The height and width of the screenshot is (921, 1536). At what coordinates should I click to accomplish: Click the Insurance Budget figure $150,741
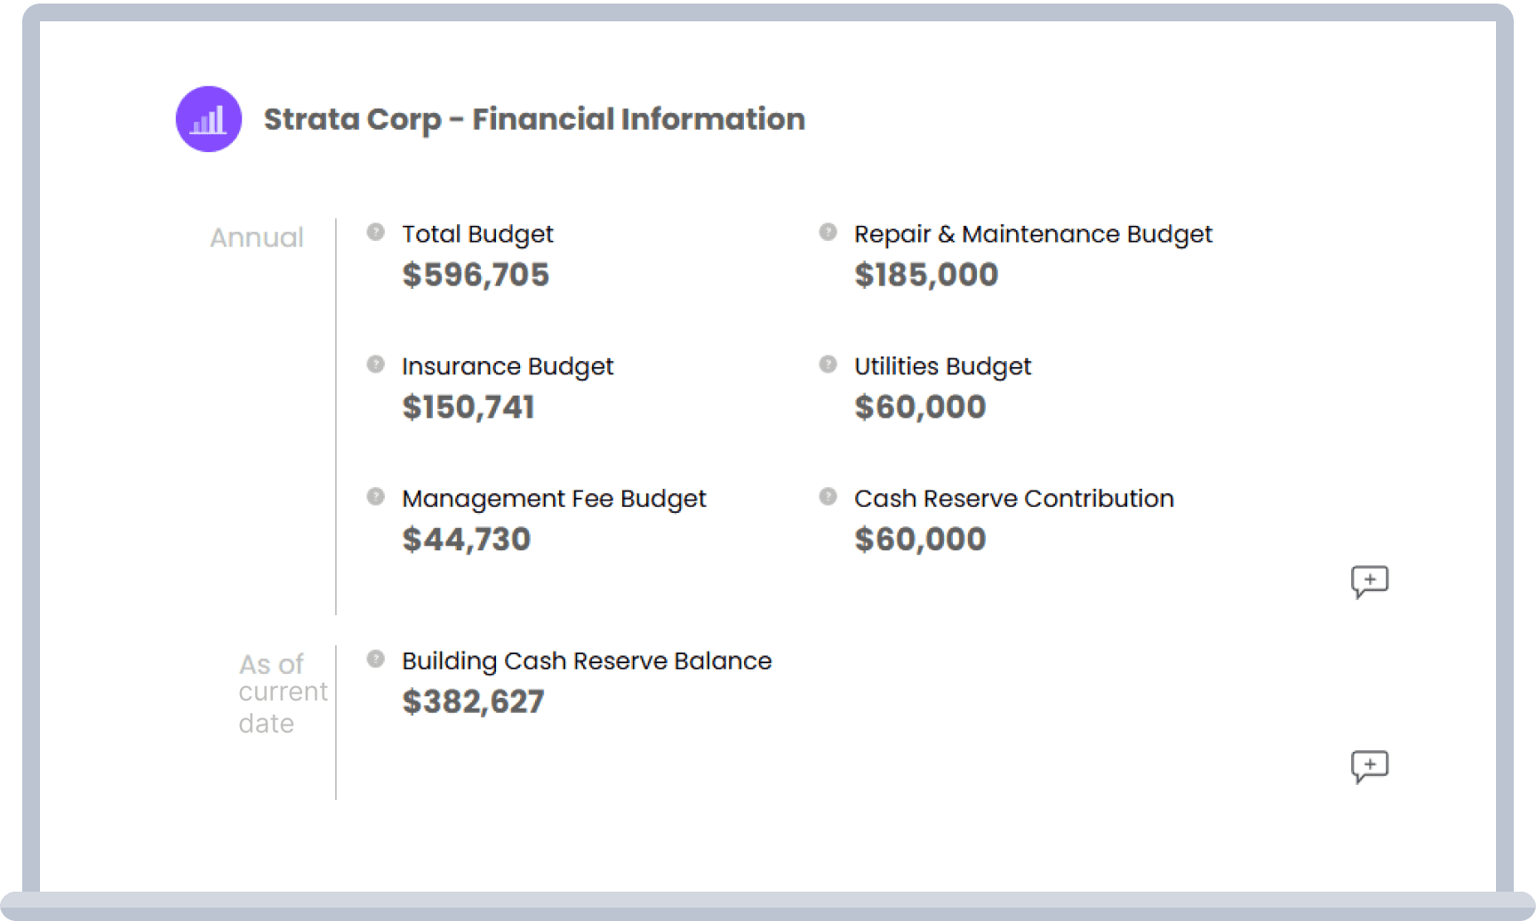(x=468, y=406)
